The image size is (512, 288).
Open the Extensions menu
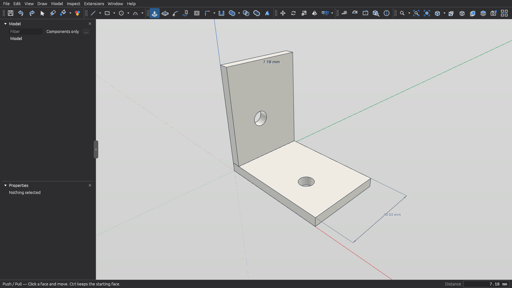[94, 4]
